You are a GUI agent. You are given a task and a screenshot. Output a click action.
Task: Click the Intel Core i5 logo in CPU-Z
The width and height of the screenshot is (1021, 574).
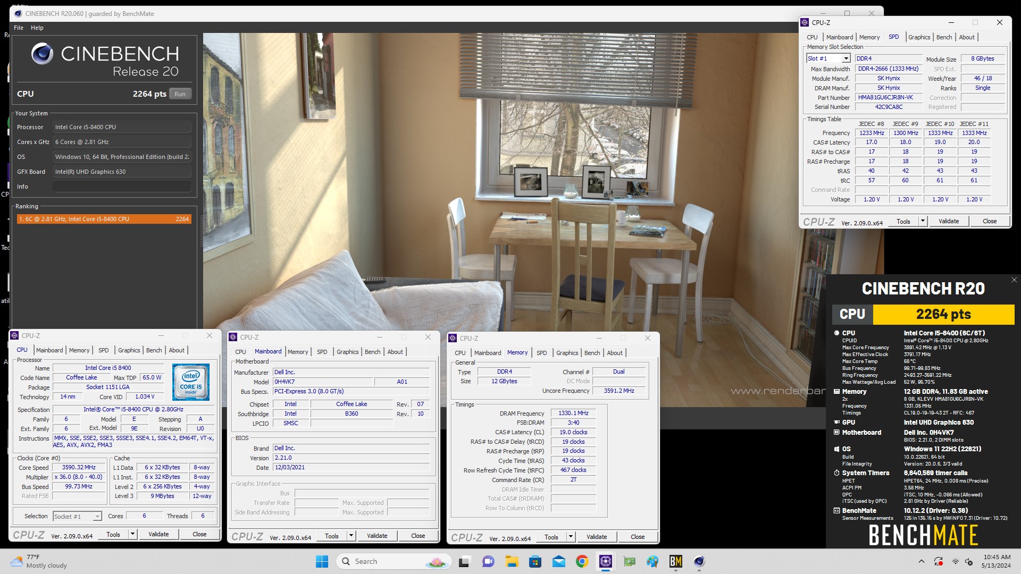(x=191, y=382)
